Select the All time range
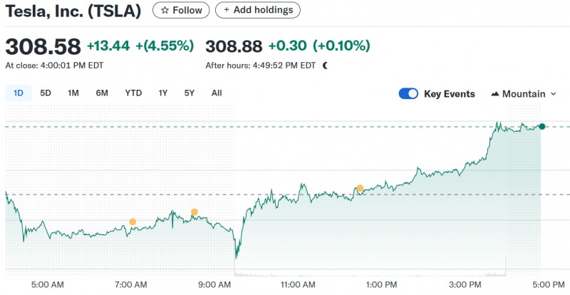The height and width of the screenshot is (295, 570). [217, 93]
